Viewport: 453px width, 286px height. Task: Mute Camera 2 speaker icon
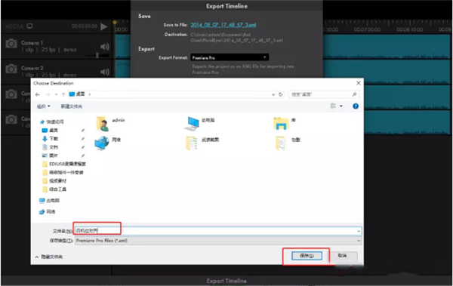(x=105, y=72)
